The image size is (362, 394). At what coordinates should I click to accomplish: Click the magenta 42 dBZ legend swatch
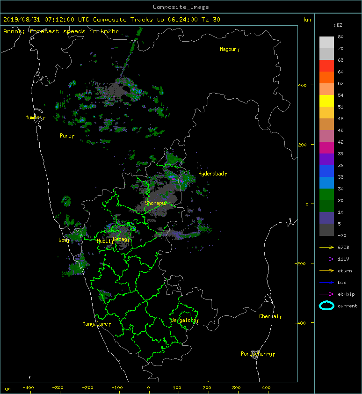pos(326,147)
